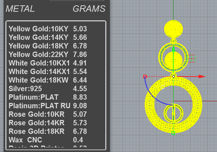
Task: Click the red-green planar move handle
Action: point(192,58)
